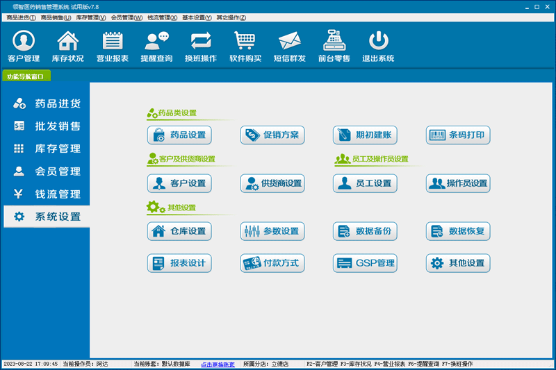This screenshot has height=370, width=556.
Task: Open 基本设置(Y) menu
Action: pos(197,18)
